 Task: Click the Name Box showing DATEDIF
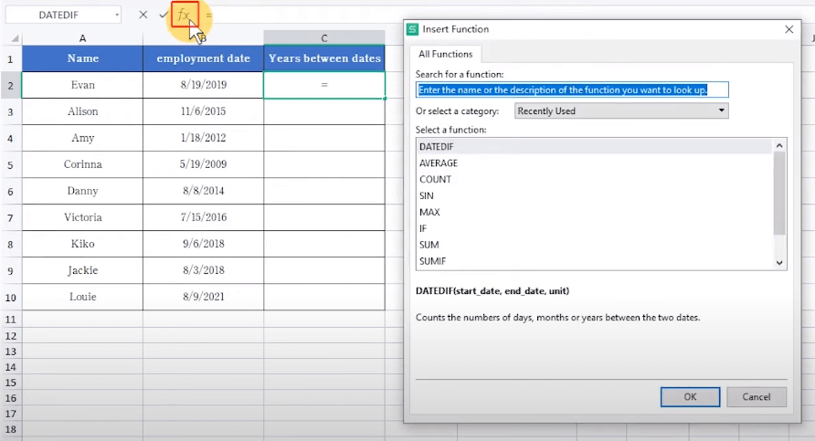click(58, 15)
